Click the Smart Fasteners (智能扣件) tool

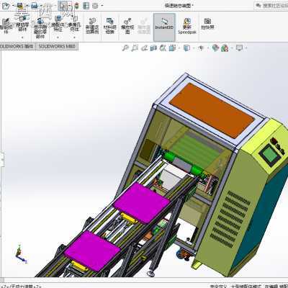(6, 26)
